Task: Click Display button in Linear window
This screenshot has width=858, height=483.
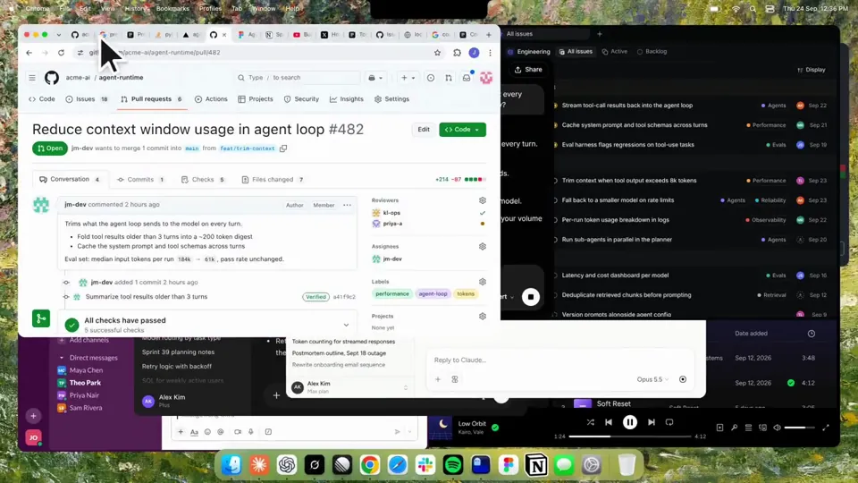Action: click(812, 70)
